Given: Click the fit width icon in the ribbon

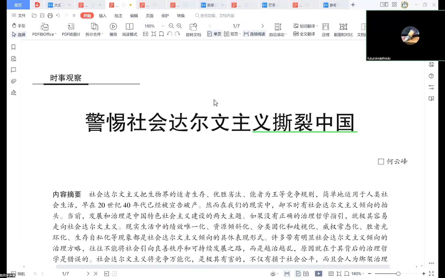Looking at the screenshot, I should click(x=161, y=34).
